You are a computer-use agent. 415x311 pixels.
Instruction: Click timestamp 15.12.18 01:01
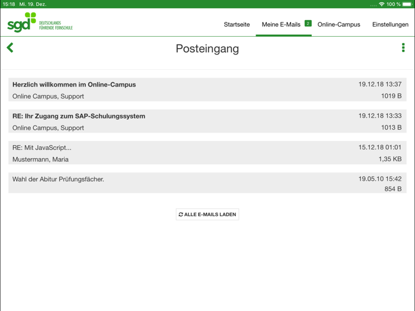pos(380,147)
